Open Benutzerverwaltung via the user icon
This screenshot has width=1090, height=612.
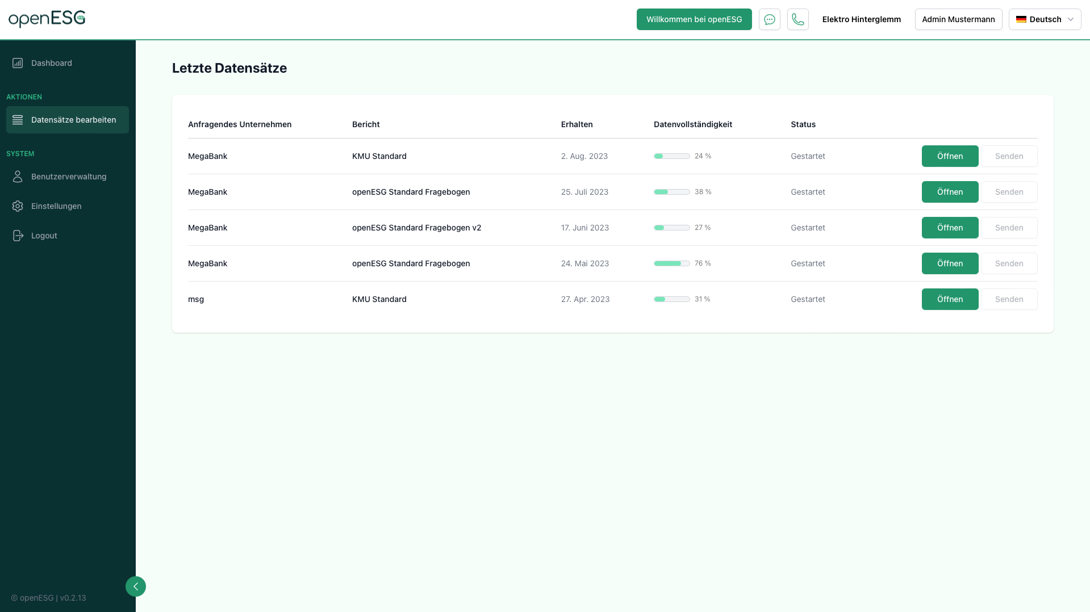[x=18, y=177]
